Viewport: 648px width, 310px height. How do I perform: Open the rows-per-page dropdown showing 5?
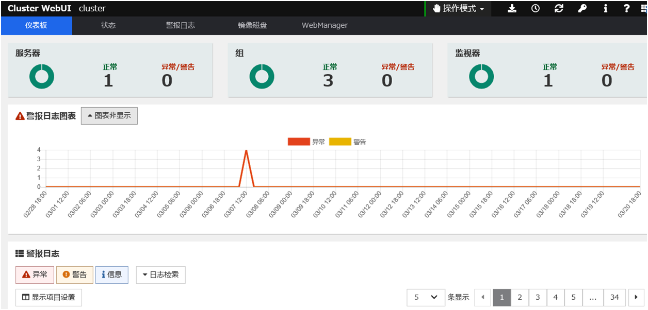click(426, 297)
